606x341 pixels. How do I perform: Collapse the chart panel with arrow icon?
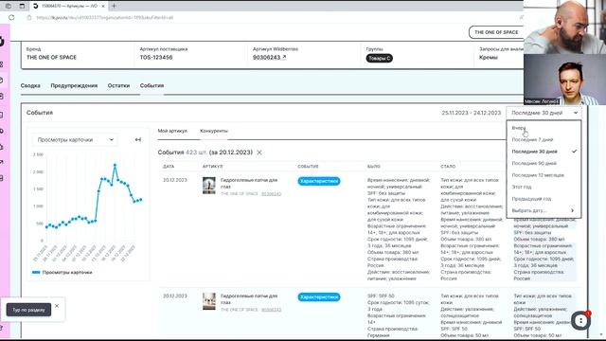(138, 139)
